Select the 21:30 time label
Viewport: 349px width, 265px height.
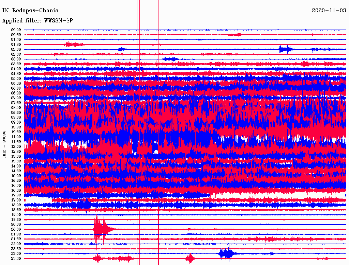(x=16, y=239)
